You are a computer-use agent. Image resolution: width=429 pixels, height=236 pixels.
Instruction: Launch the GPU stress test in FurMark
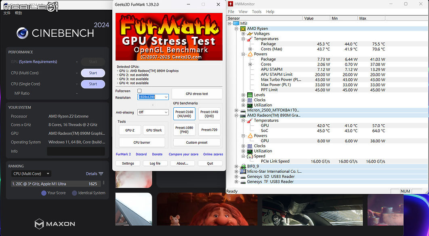coord(197,94)
